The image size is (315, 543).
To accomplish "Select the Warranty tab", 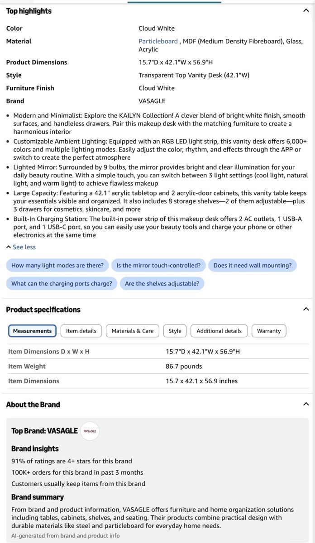I will pyautogui.click(x=269, y=331).
